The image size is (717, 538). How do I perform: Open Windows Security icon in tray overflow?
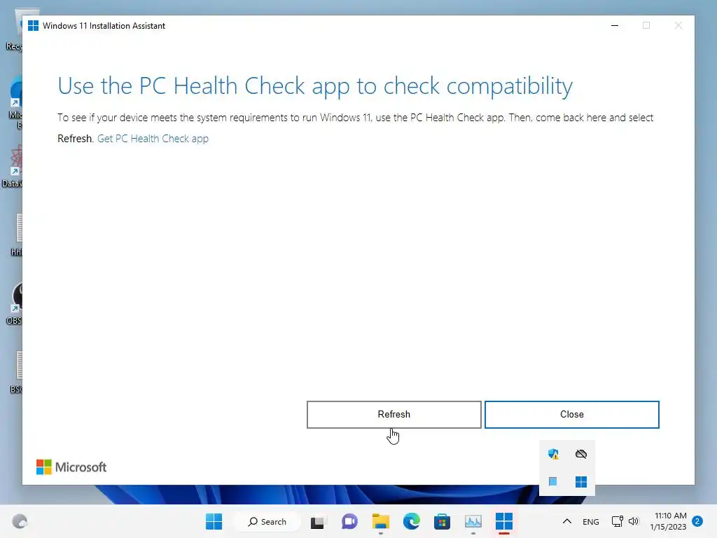tap(553, 454)
